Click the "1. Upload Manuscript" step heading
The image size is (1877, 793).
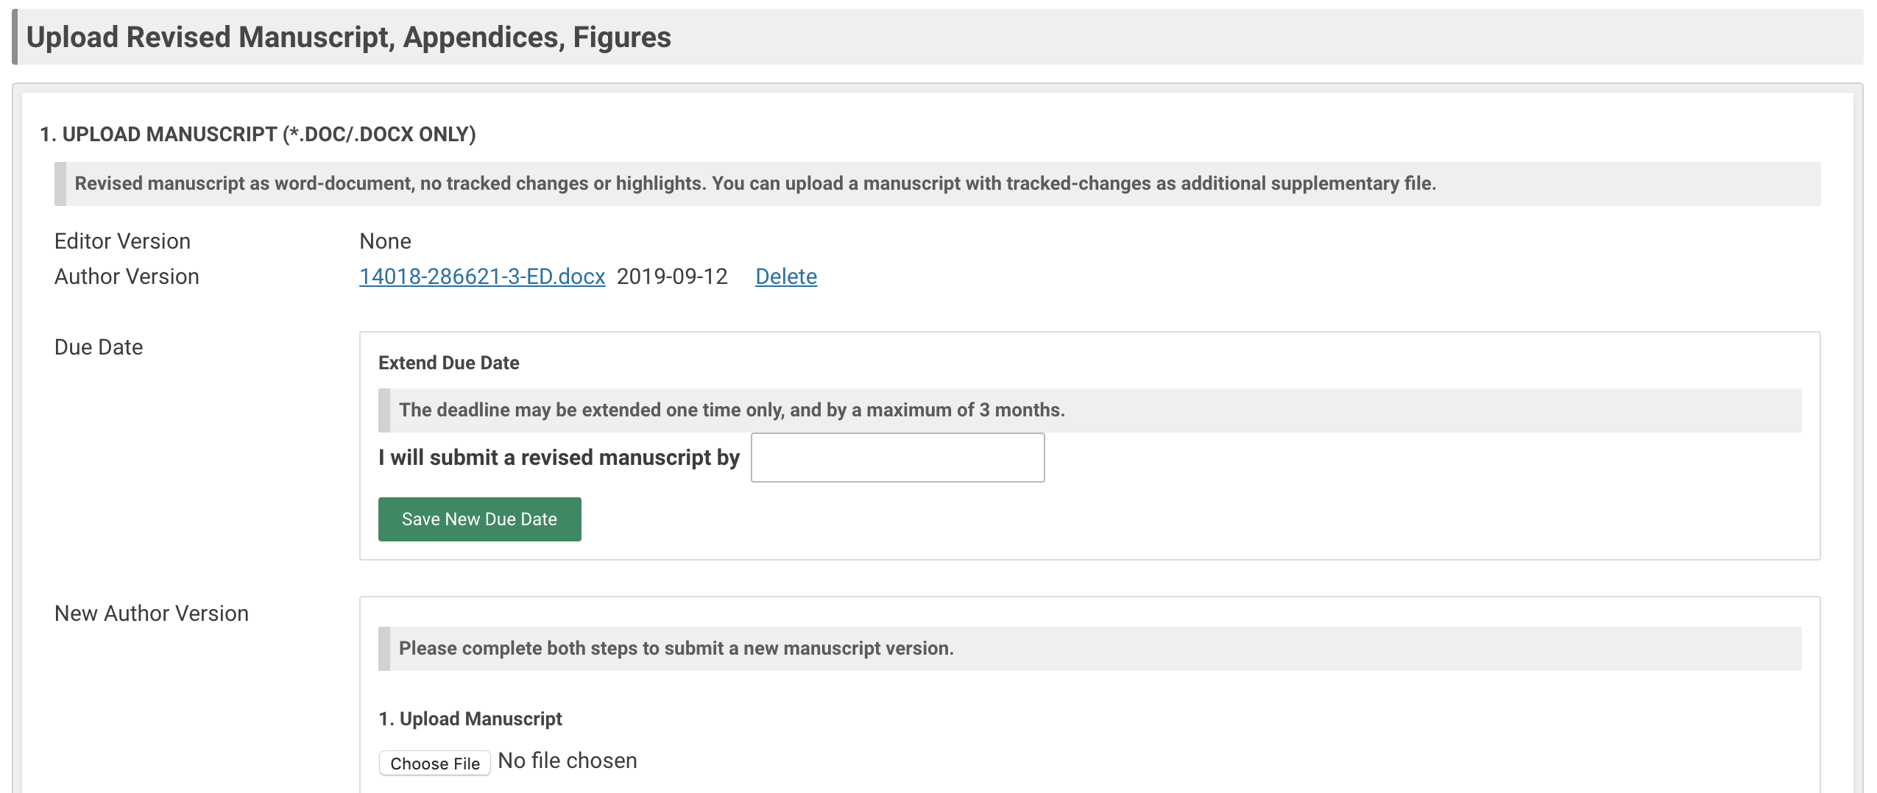(470, 719)
